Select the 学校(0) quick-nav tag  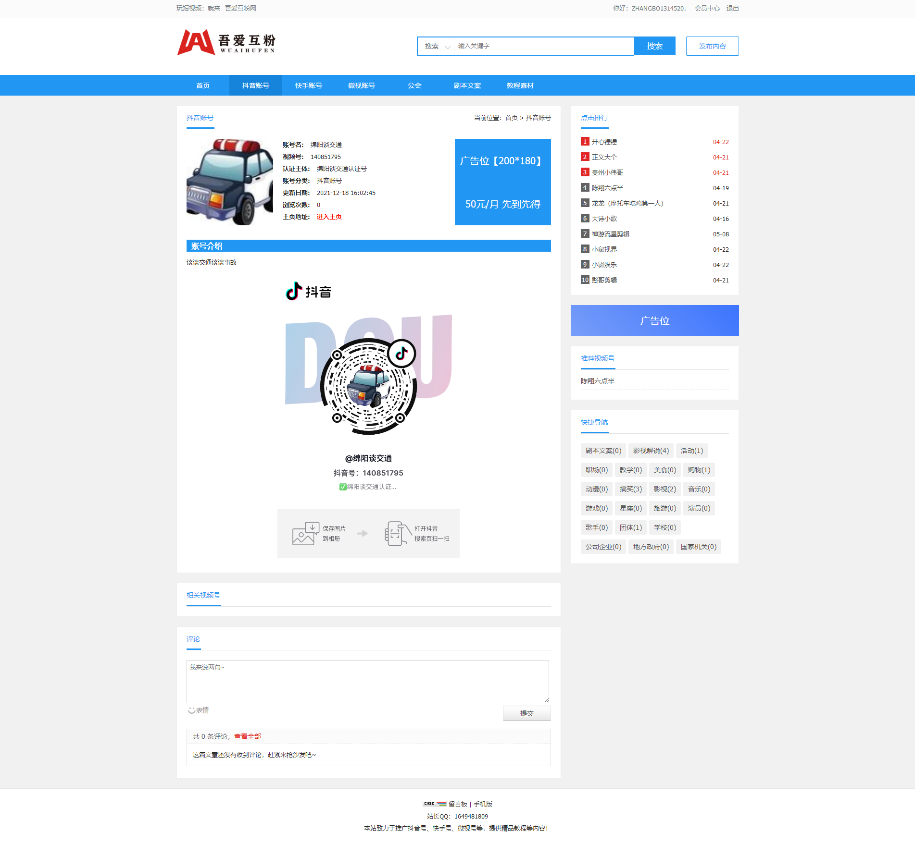pos(665,527)
